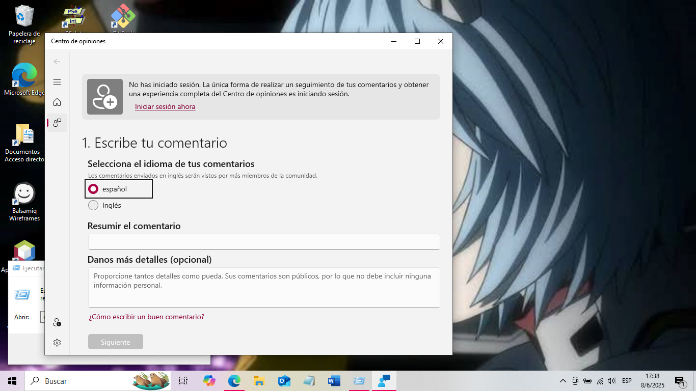Open Task View from the taskbar
696x391 pixels.
(x=183, y=381)
